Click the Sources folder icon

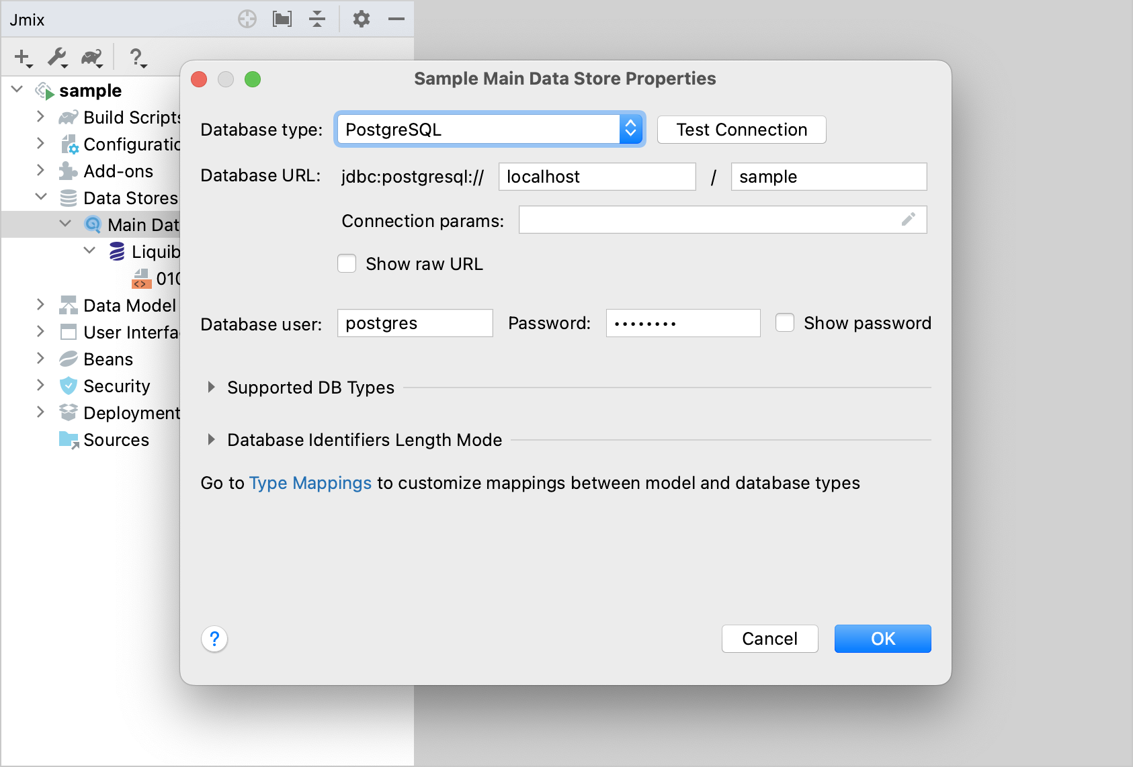pyautogui.click(x=69, y=440)
